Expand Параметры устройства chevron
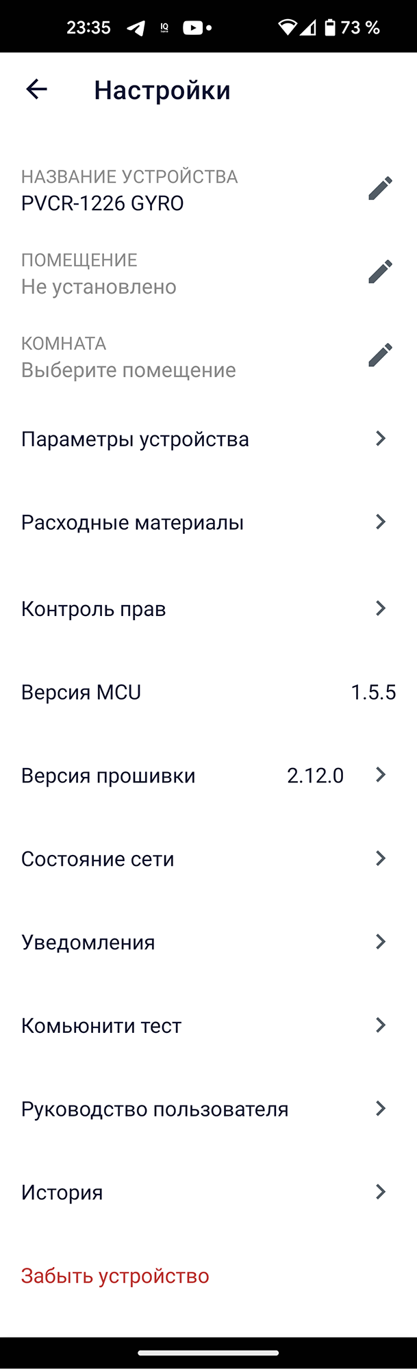The height and width of the screenshot is (1369, 417). 381,439
